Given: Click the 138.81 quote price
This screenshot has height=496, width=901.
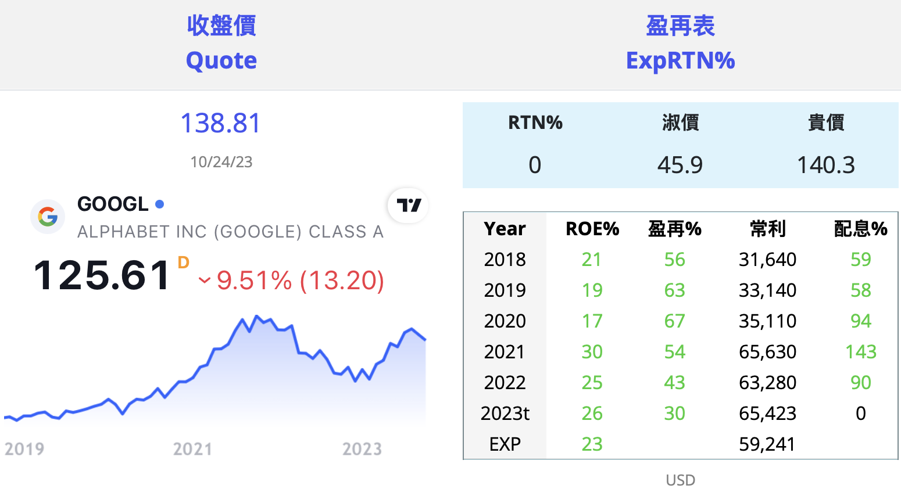Looking at the screenshot, I should (221, 123).
